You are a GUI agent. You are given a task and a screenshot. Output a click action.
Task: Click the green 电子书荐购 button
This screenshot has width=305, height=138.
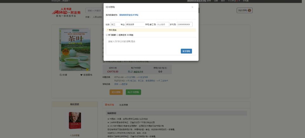point(133,92)
